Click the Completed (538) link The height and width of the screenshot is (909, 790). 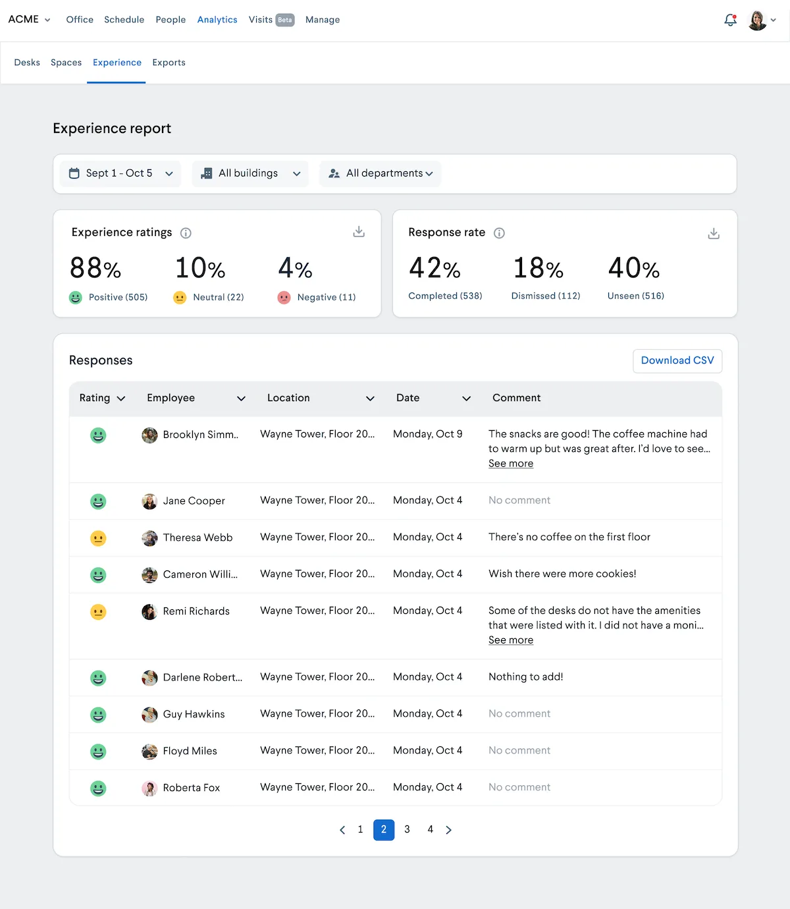click(x=445, y=296)
